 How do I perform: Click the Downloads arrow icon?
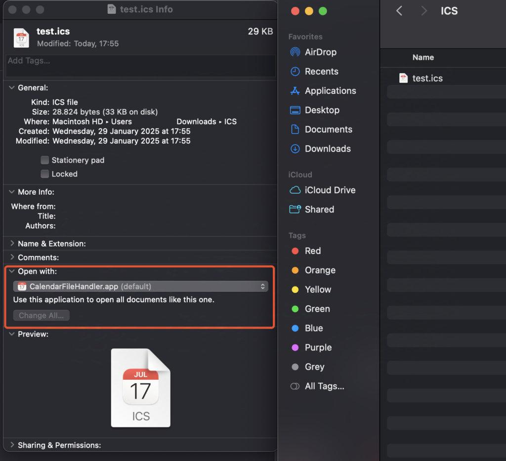(x=295, y=149)
